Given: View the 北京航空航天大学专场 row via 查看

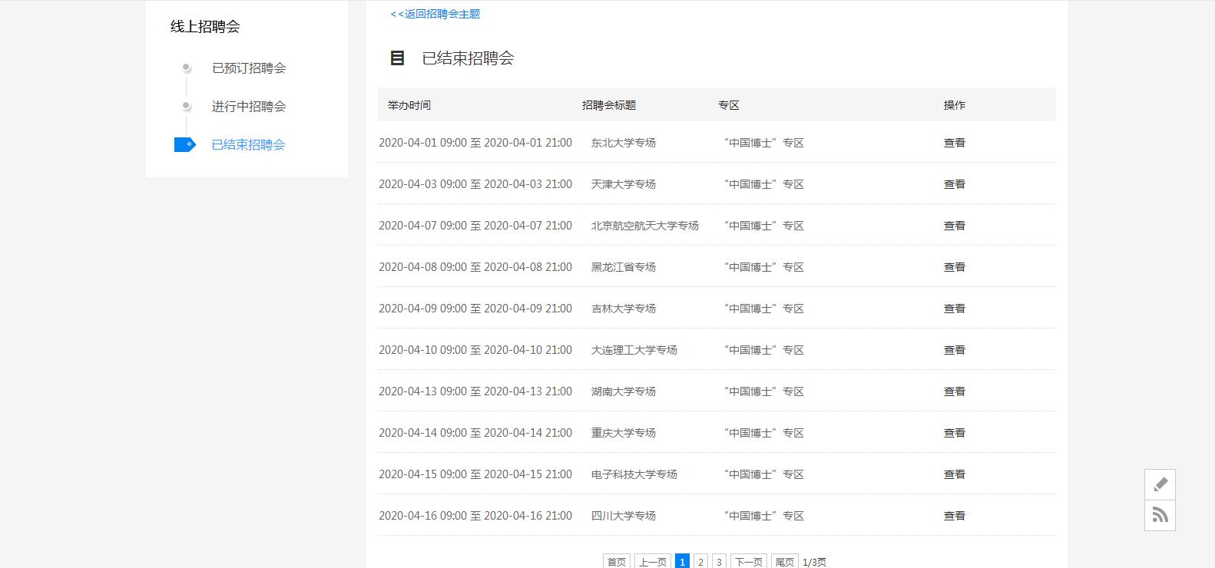Looking at the screenshot, I should click(955, 226).
